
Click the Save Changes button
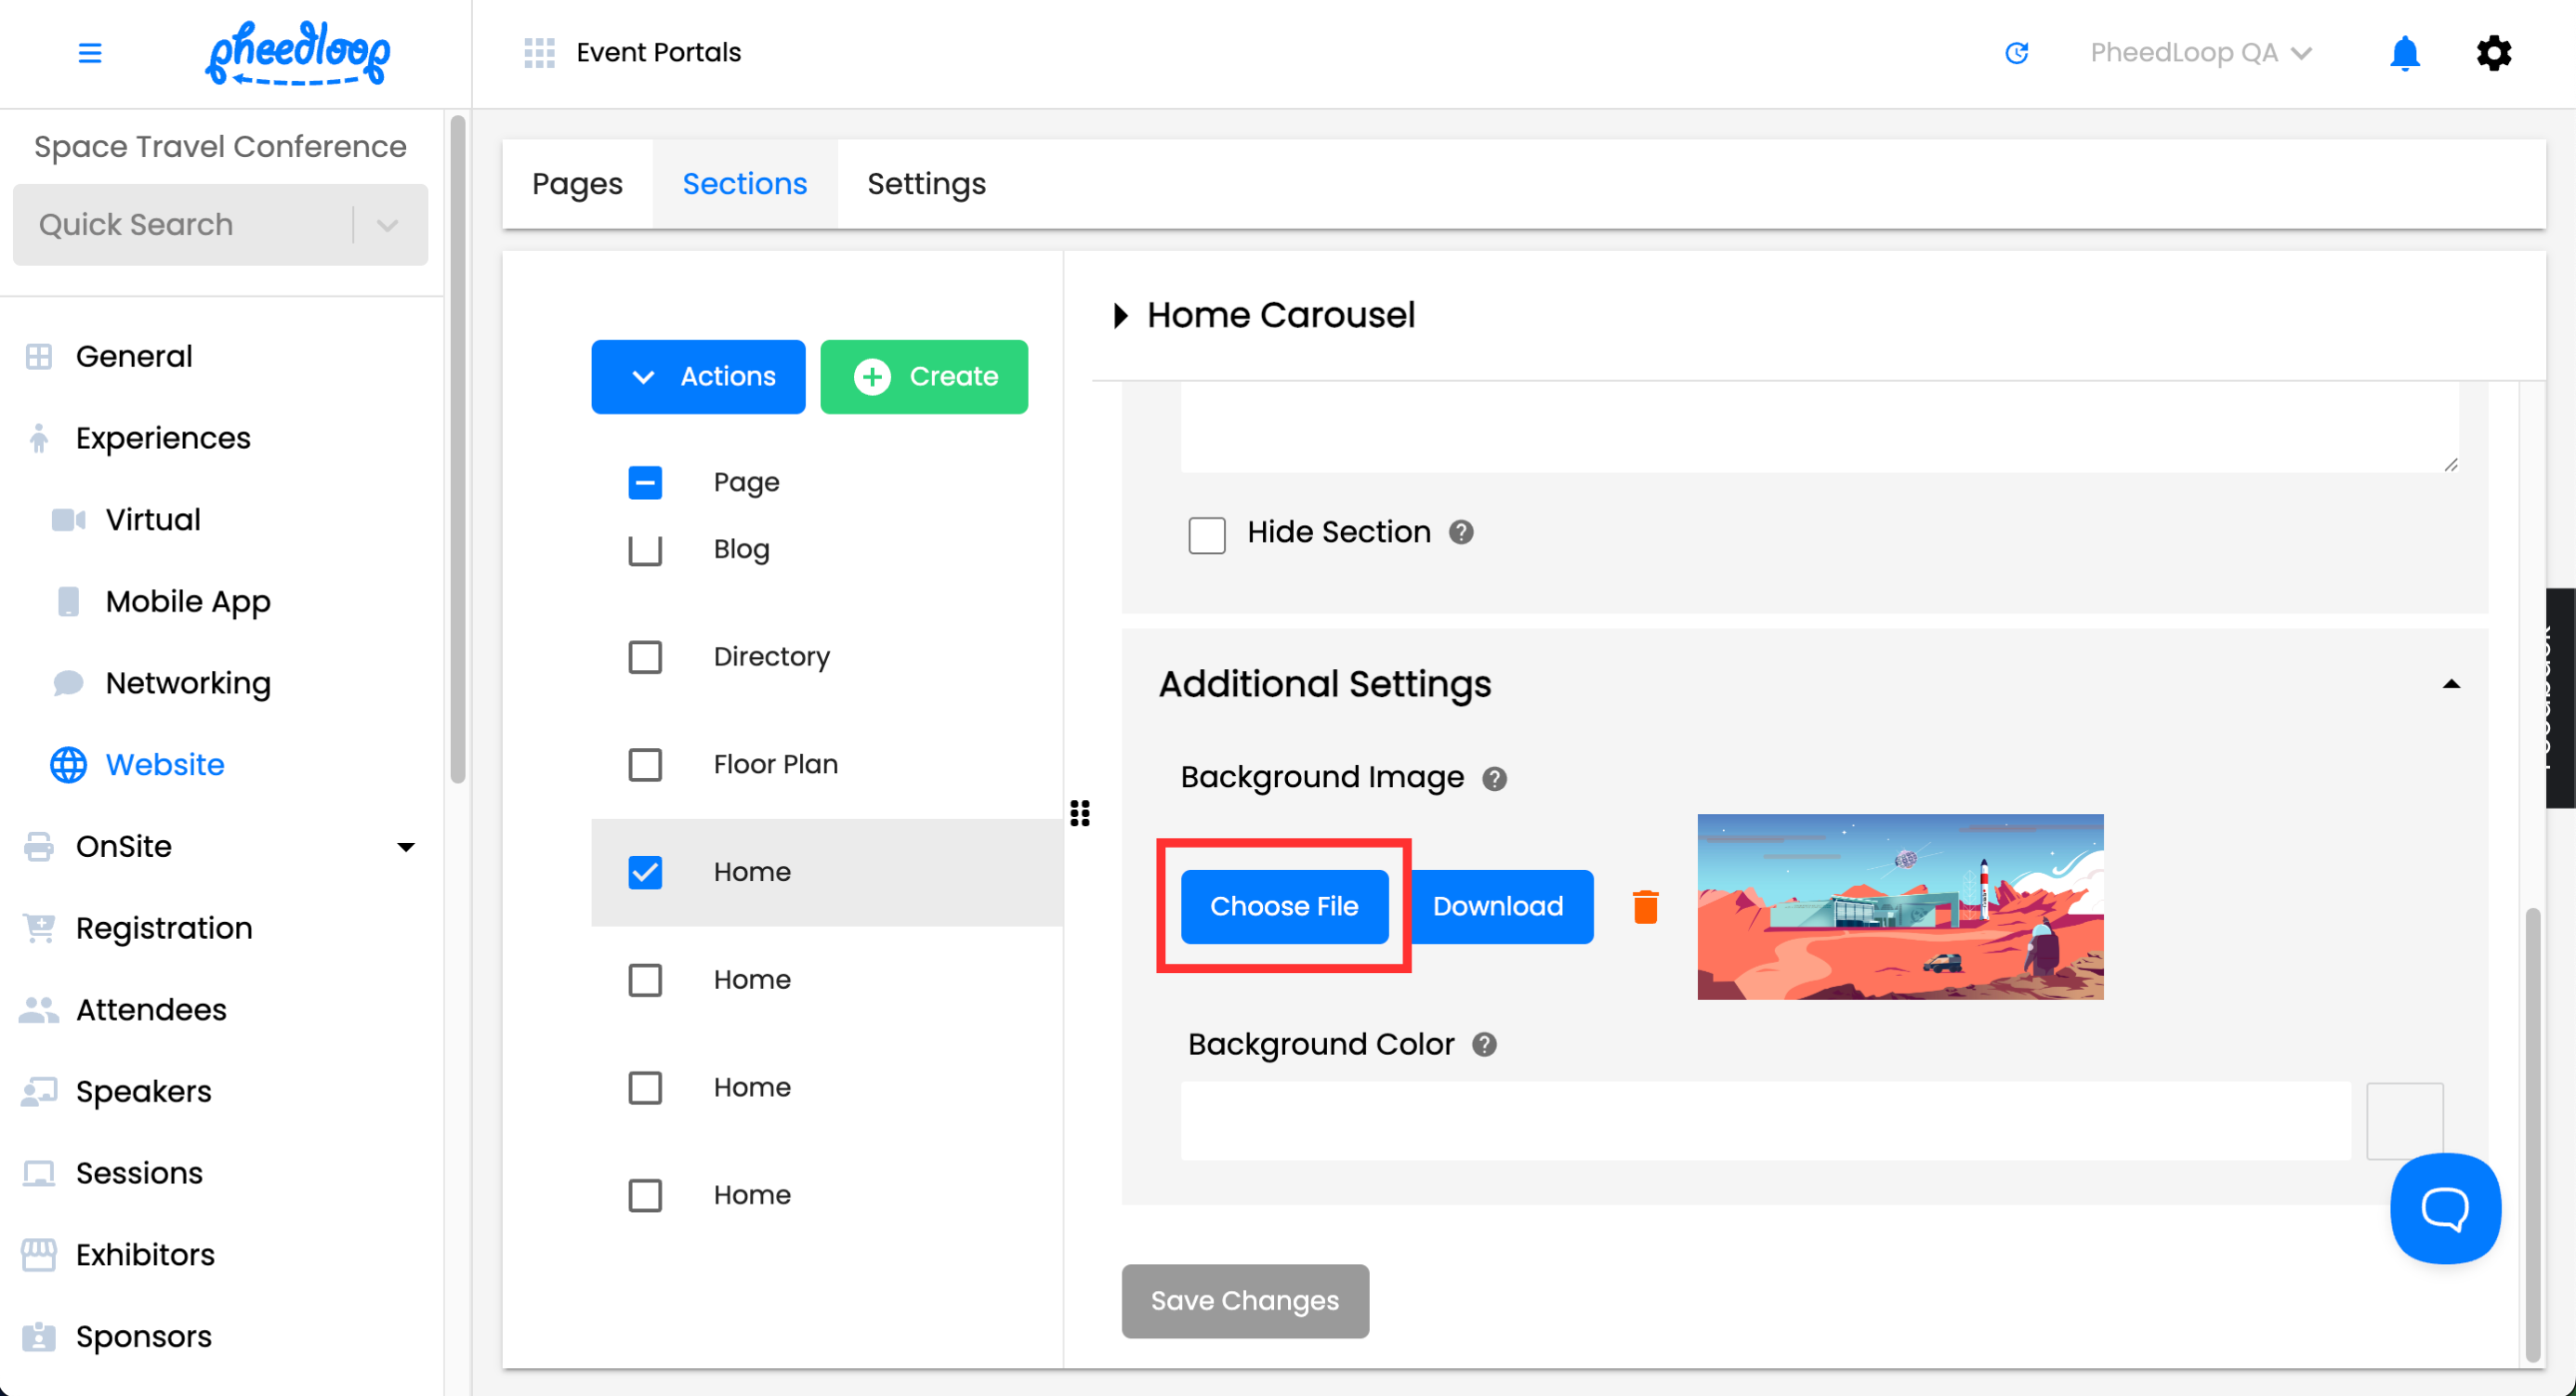click(x=1245, y=1301)
